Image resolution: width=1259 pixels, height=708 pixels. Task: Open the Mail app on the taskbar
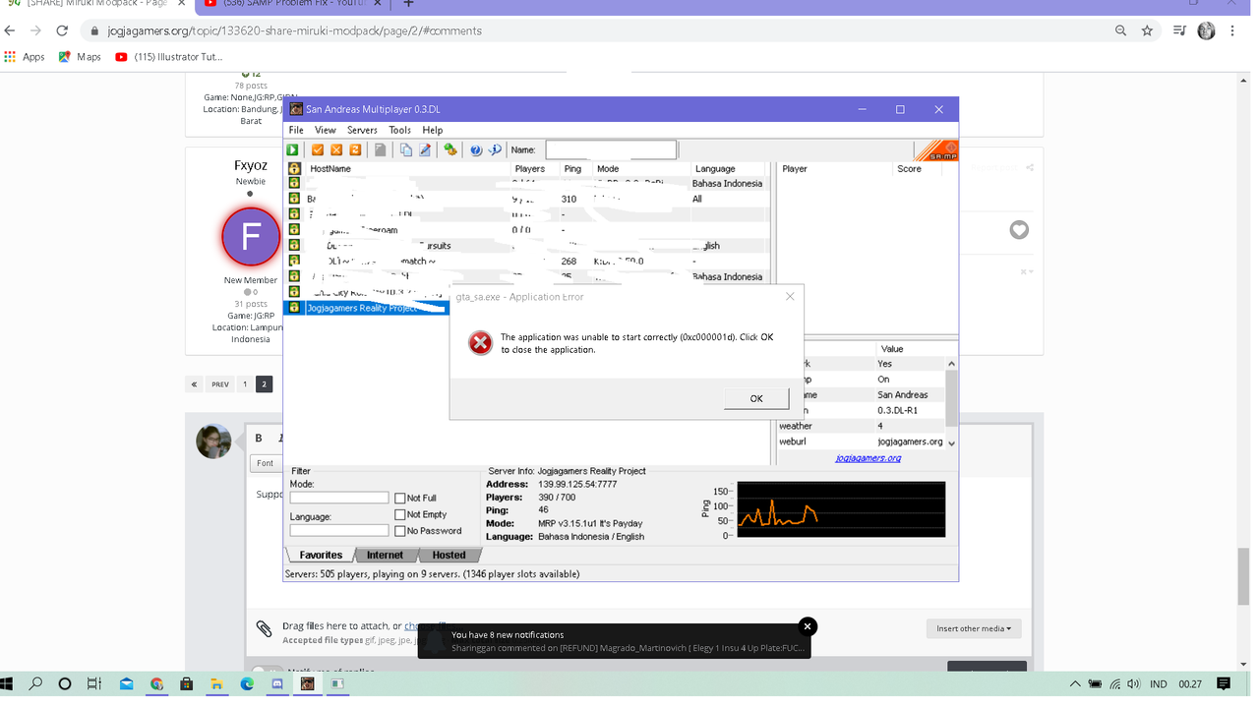point(126,683)
